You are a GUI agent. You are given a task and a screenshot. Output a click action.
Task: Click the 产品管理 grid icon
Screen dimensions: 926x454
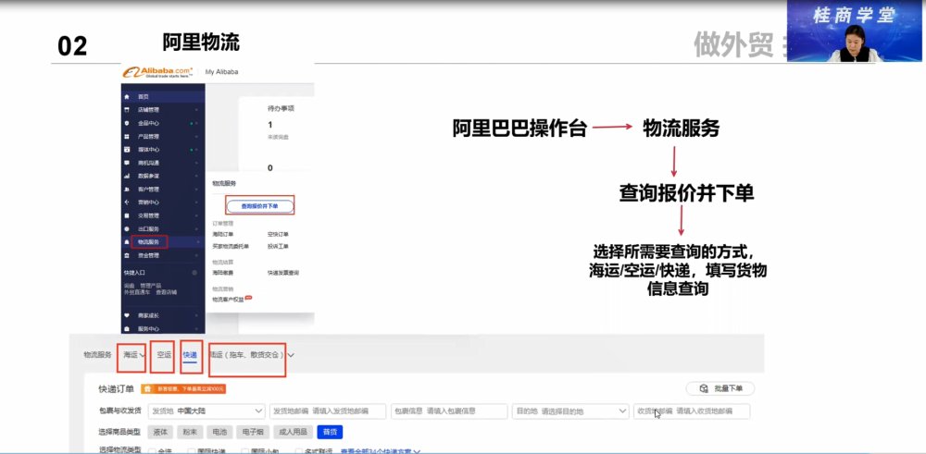(x=126, y=136)
